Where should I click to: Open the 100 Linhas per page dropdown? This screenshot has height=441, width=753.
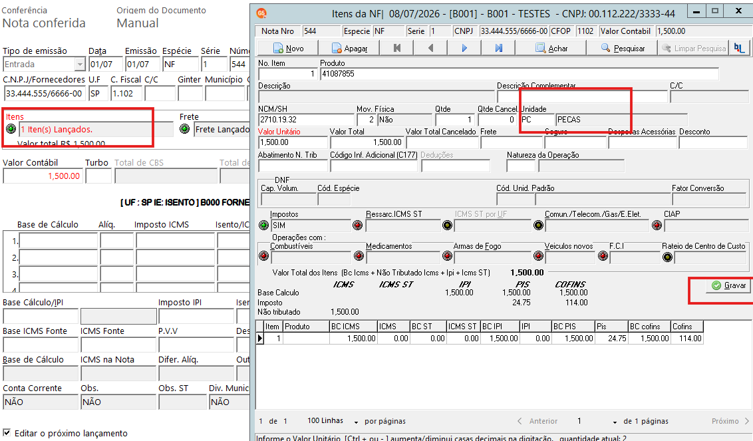[357, 422]
